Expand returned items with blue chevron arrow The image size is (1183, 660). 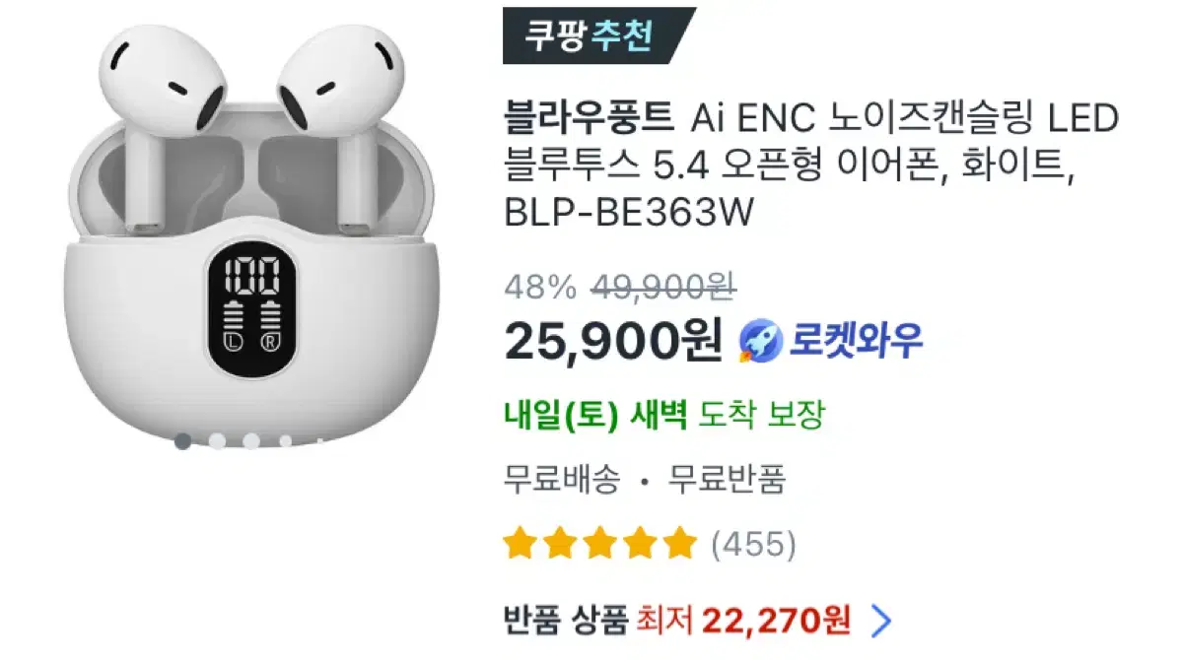coord(882,621)
